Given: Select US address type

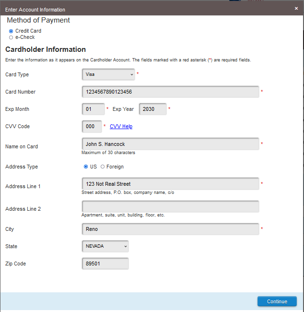Looking at the screenshot, I should (86, 167).
